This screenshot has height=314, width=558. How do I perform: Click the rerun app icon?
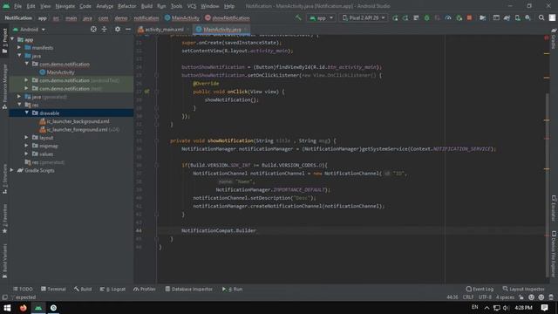pyautogui.click(x=395, y=17)
